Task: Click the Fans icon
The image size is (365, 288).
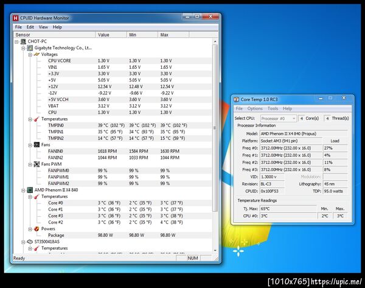Action: tap(36, 145)
